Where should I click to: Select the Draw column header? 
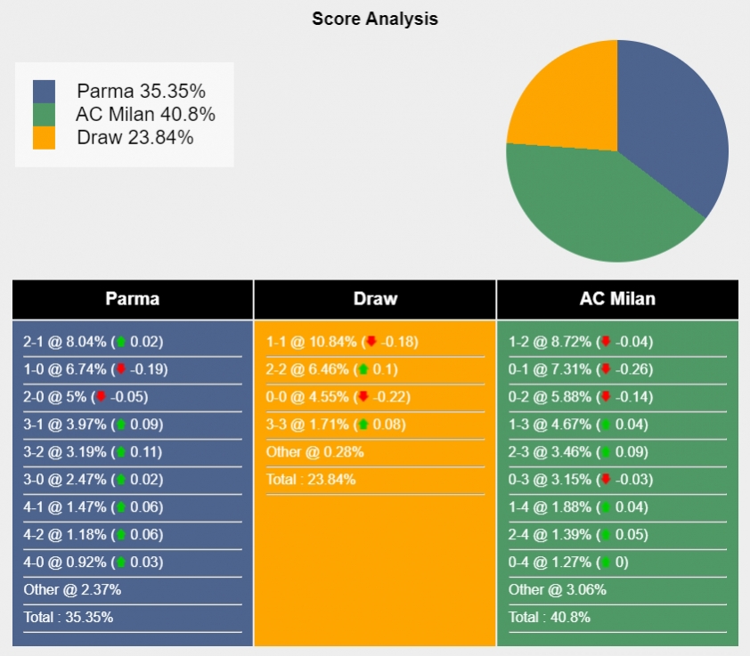pyautogui.click(x=375, y=299)
